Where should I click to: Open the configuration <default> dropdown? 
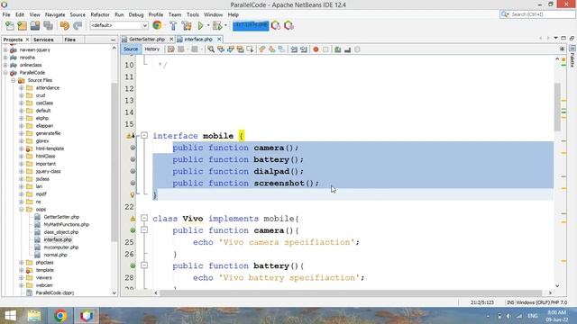tap(119, 25)
